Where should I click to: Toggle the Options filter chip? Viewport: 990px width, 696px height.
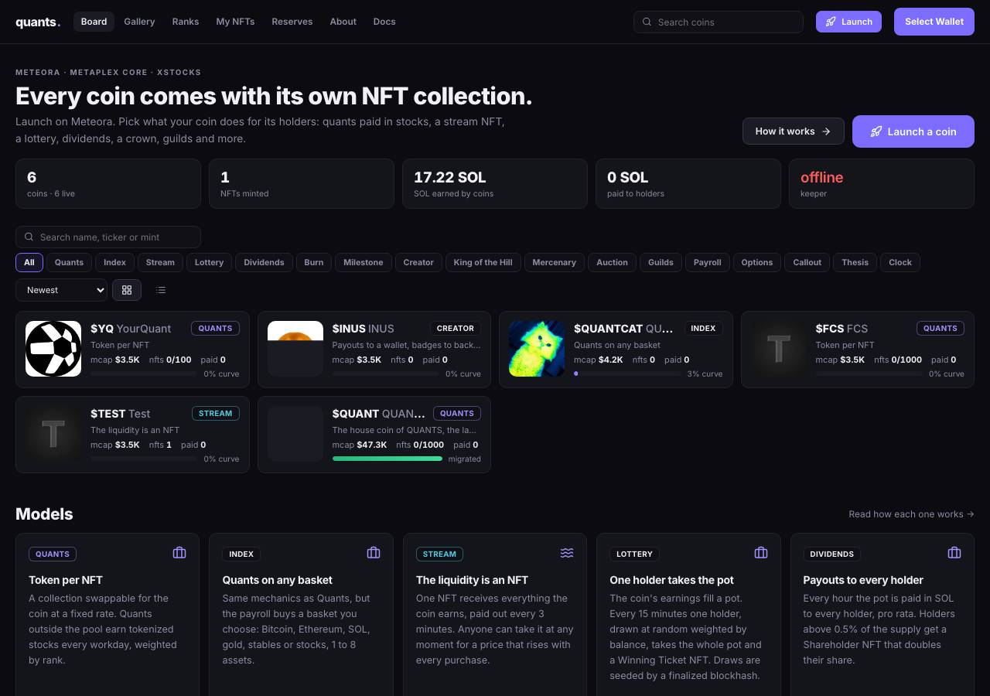tap(757, 262)
